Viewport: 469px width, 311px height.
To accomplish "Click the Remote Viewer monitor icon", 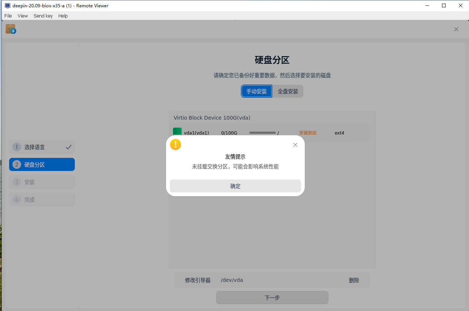I will [7, 5].
